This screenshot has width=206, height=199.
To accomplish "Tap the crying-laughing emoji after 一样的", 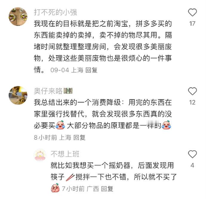I will (x=166, y=125).
